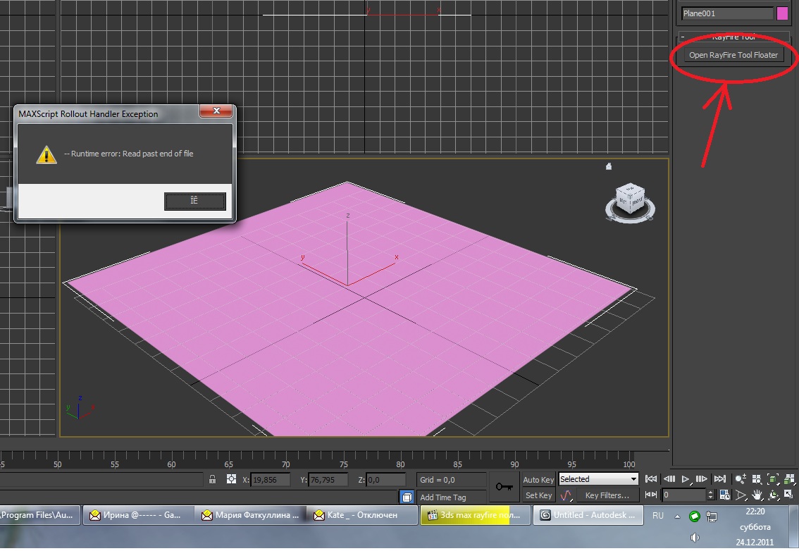Open the Мария Фаткуллина taskbar button
This screenshot has height=551, width=799.
tap(251, 515)
